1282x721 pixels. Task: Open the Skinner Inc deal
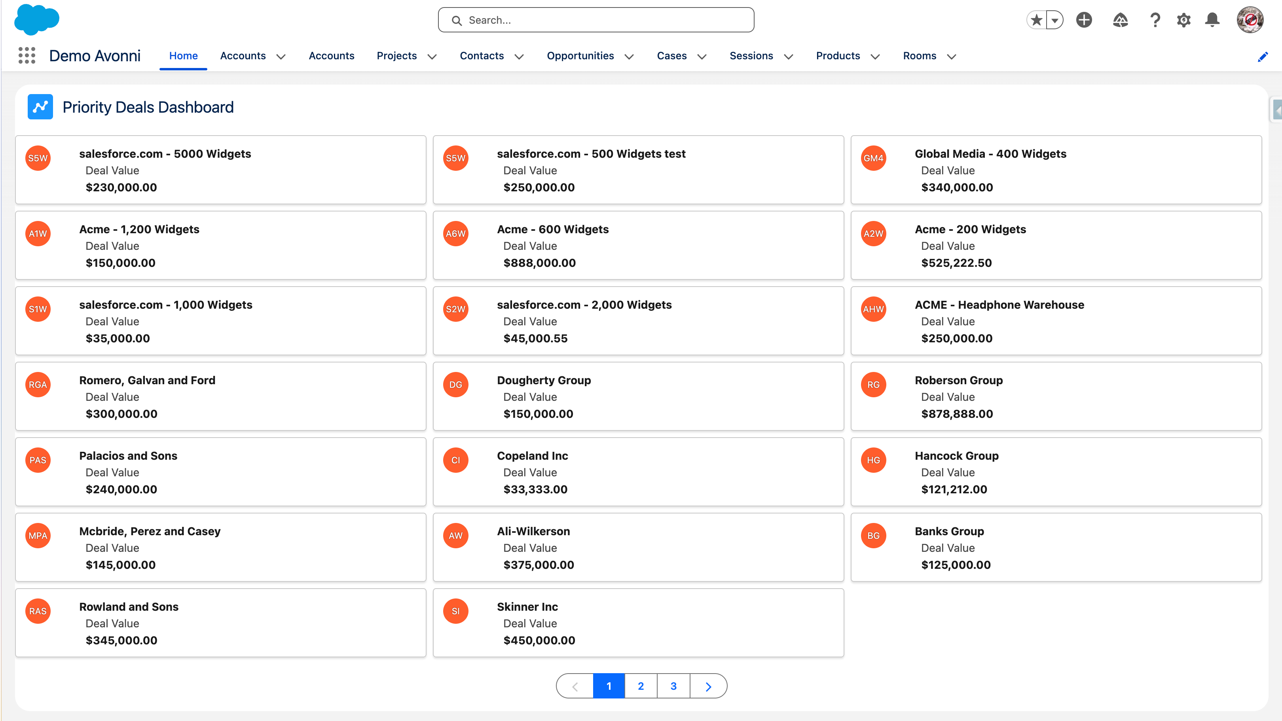pos(527,607)
